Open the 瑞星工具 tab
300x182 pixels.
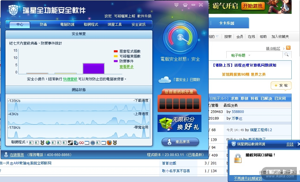(x=115, y=25)
